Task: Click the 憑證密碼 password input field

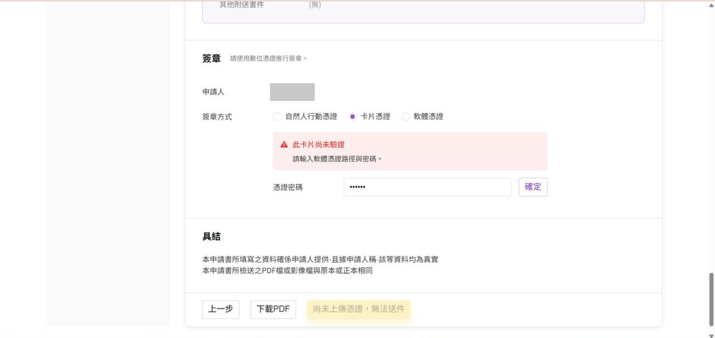Action: pos(427,187)
